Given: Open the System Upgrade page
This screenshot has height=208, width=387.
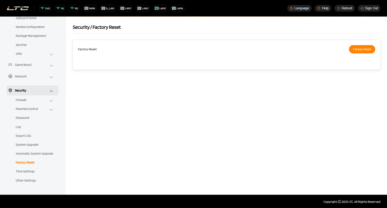Looking at the screenshot, I should point(27,145).
